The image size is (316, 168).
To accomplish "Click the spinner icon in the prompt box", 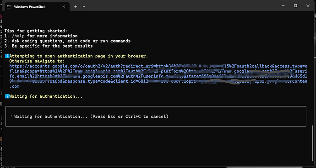I will point(11,116).
